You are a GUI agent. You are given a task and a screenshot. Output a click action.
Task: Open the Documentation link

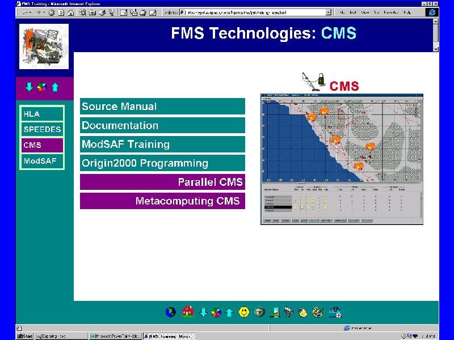162,125
